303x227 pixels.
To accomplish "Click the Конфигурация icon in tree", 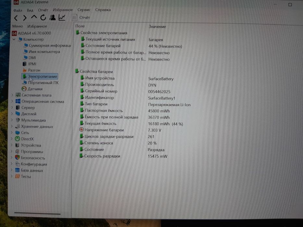I will click(18, 164).
